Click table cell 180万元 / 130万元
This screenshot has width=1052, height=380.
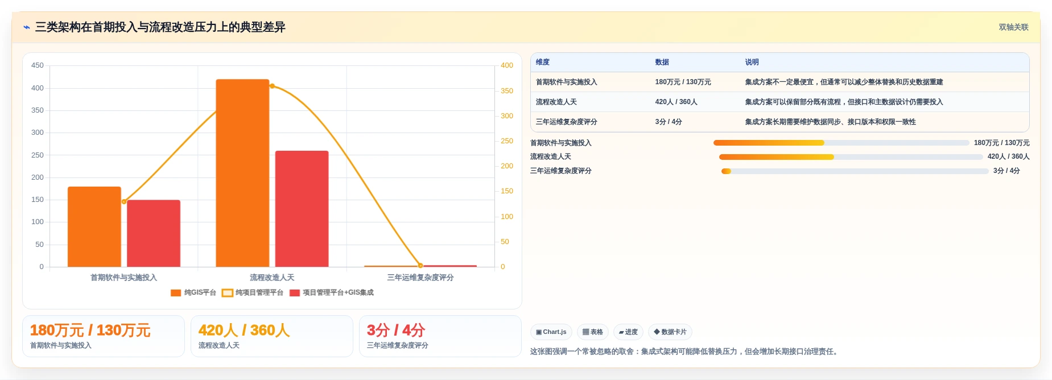[x=683, y=82]
